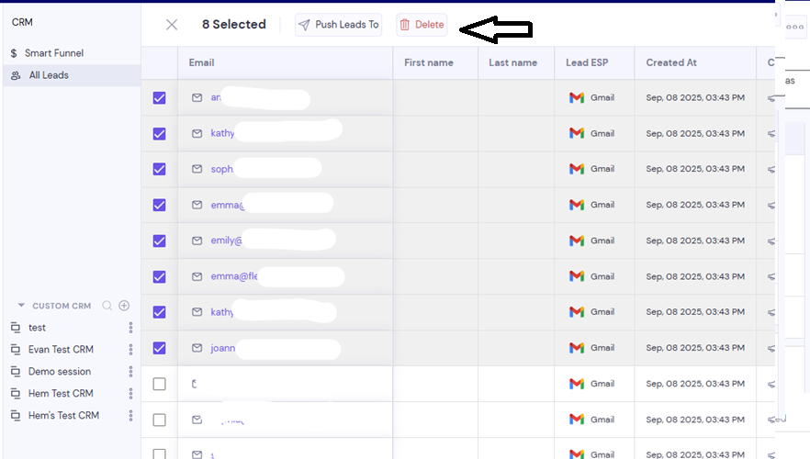Click the Push Leads To button
This screenshot has width=810, height=459.
(338, 25)
